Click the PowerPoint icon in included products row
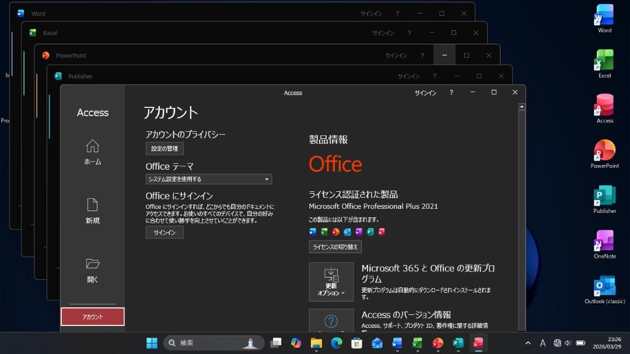Image resolution: width=630 pixels, height=354 pixels. [x=335, y=232]
